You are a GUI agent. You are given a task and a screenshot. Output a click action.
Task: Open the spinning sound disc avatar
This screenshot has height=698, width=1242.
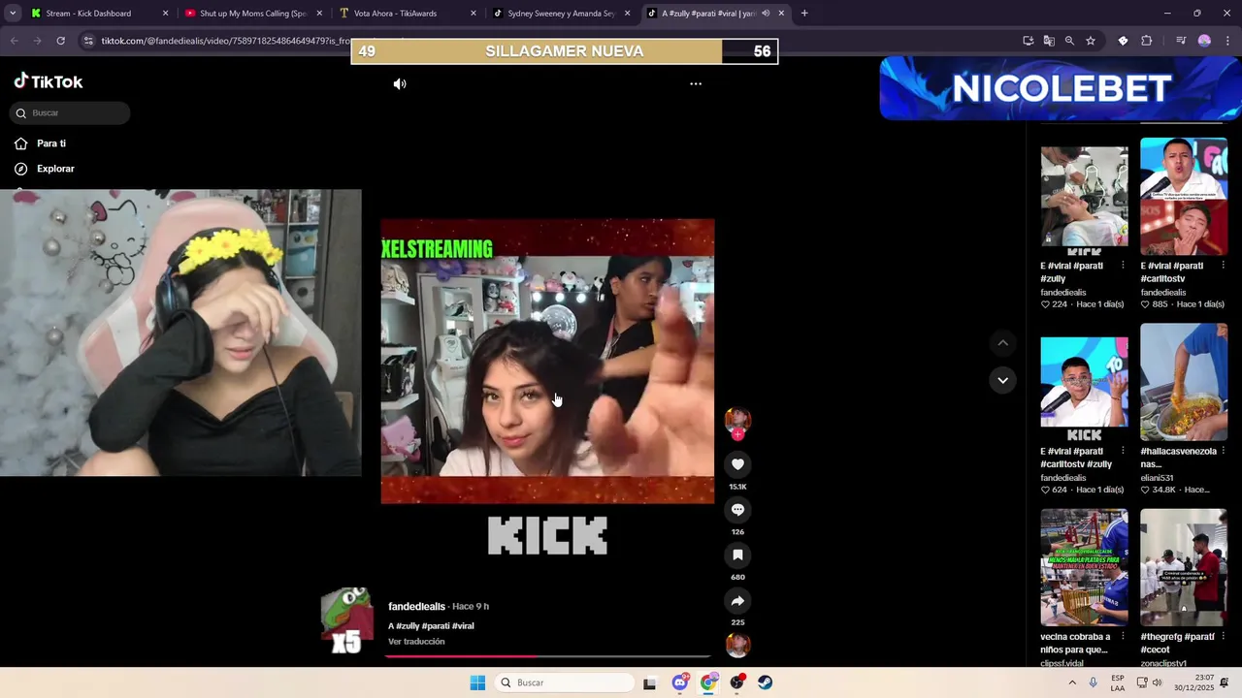point(737,646)
